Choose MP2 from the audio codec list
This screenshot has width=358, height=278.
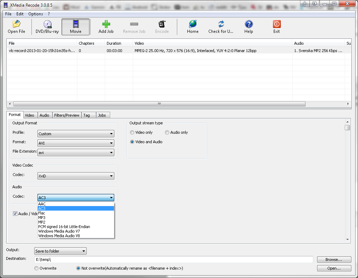pyautogui.click(x=76, y=222)
